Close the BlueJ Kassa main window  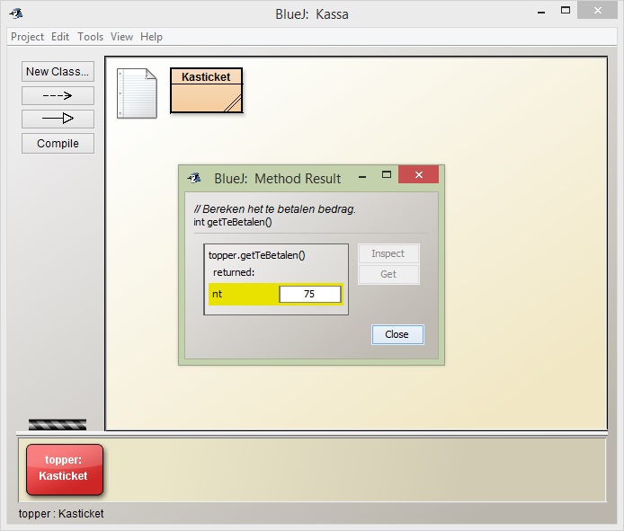click(597, 11)
